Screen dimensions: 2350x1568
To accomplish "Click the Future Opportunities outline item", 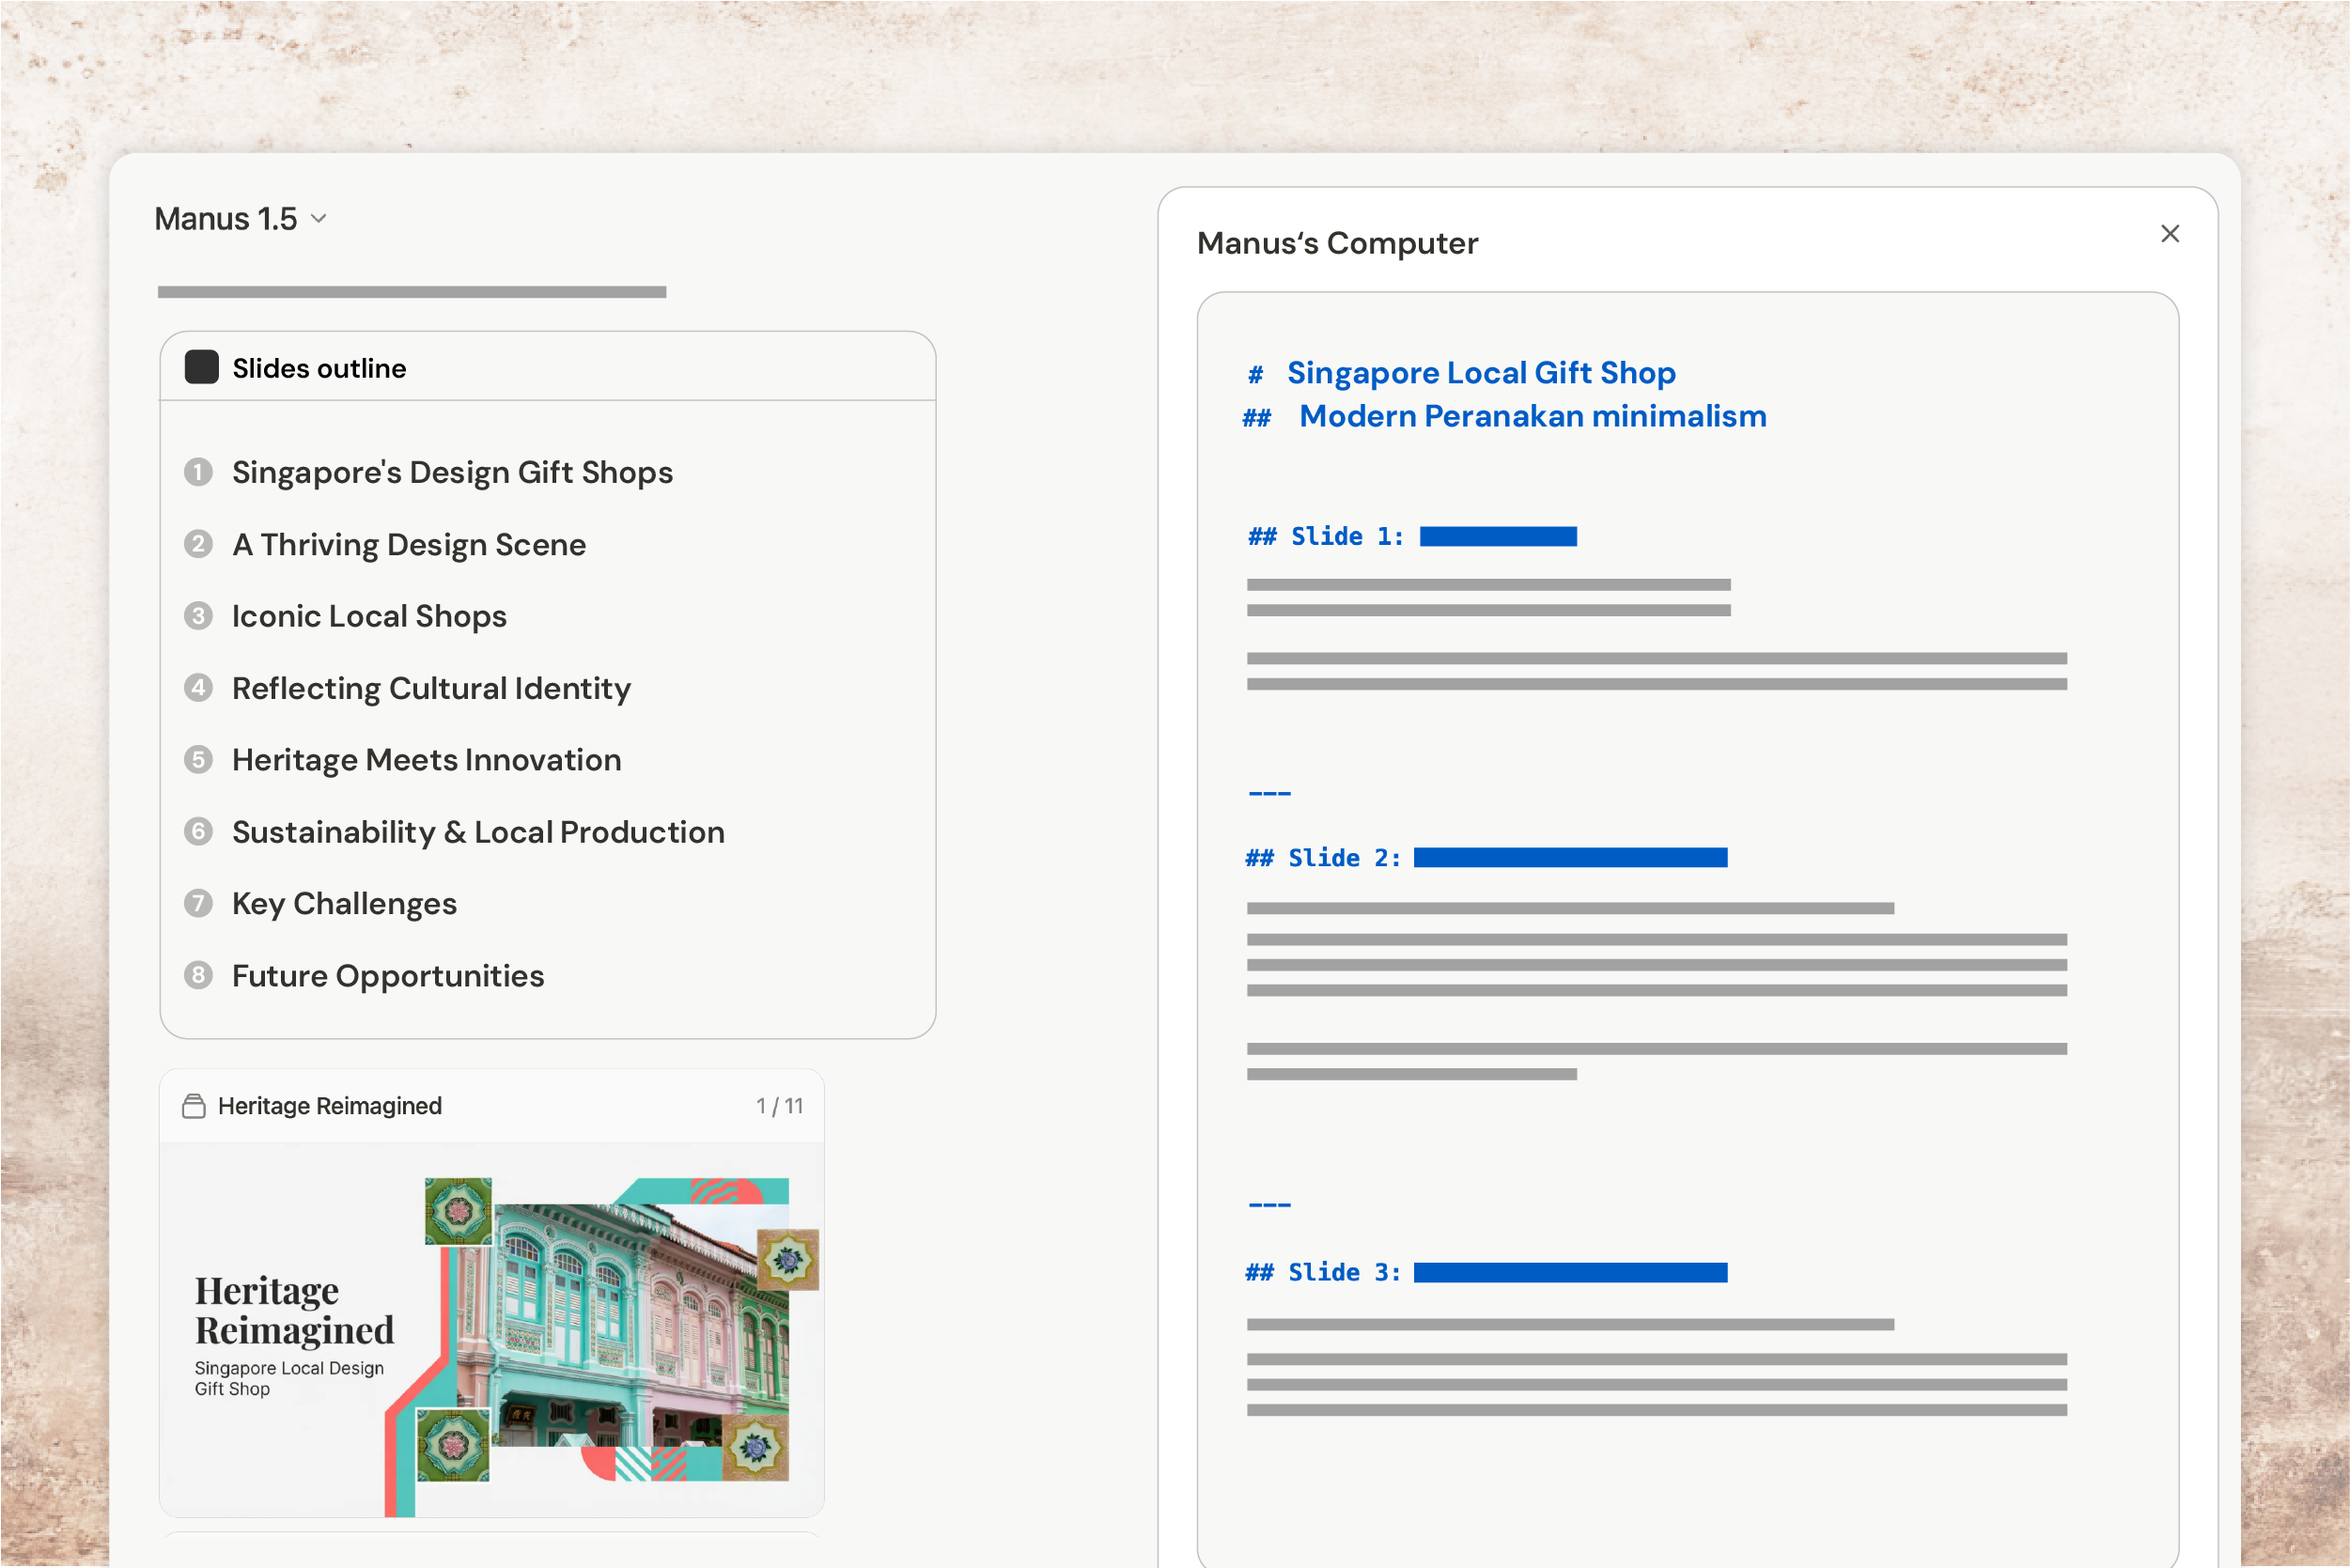I will pyautogui.click(x=388, y=976).
